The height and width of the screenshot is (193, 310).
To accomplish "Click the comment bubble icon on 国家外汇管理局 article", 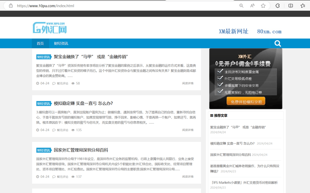I will [x=54, y=177].
